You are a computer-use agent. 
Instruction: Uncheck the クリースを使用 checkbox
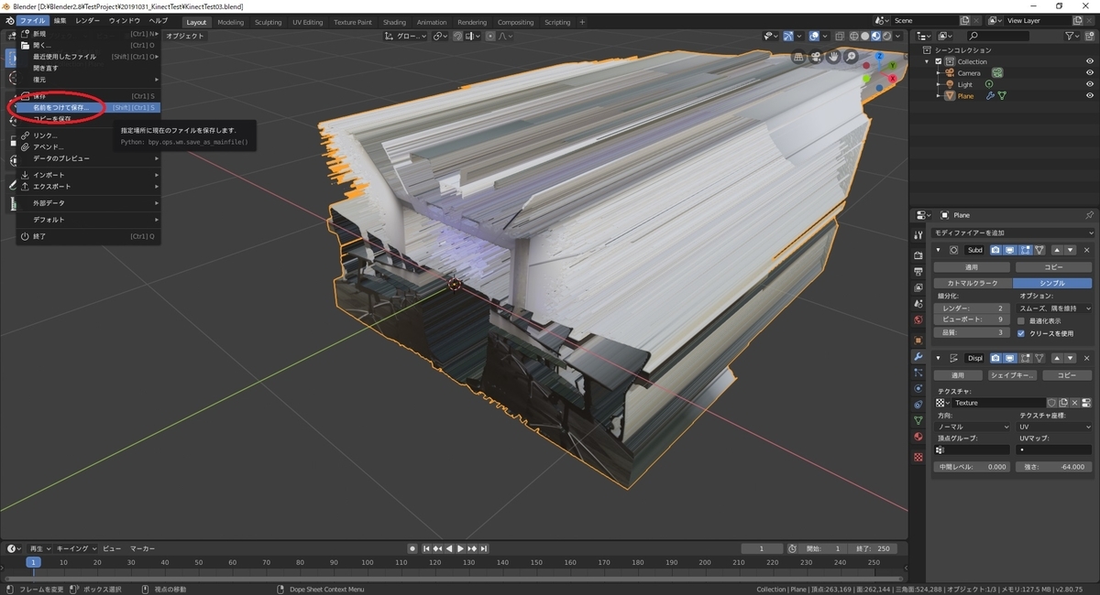(x=1021, y=333)
